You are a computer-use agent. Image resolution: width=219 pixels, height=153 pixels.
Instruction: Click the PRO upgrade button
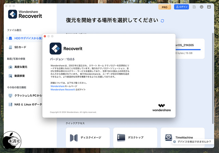(x=165, y=7)
